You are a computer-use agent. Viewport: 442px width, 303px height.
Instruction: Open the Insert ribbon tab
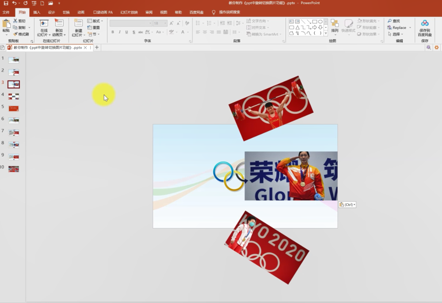(37, 12)
